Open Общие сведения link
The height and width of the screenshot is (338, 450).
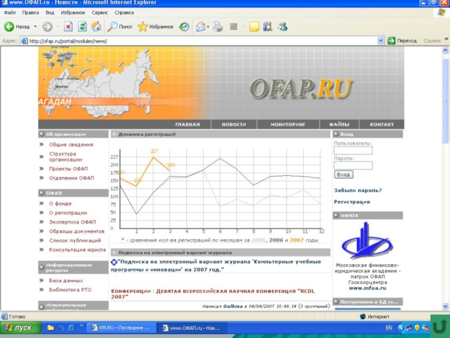[71, 145]
